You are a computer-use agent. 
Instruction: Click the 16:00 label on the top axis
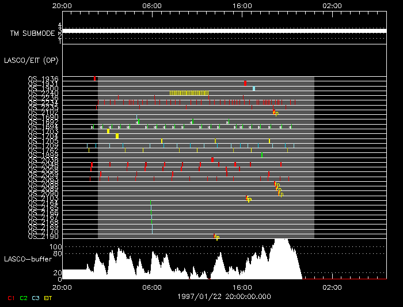coord(242,5)
